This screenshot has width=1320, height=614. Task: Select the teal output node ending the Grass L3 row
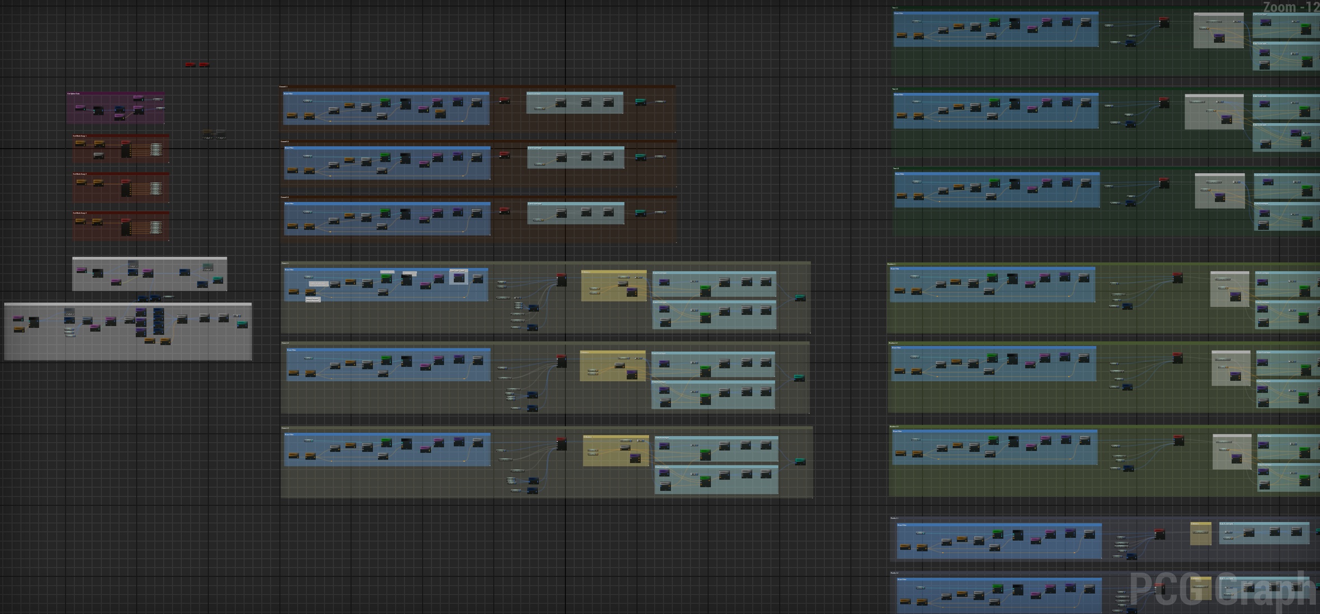(x=800, y=462)
